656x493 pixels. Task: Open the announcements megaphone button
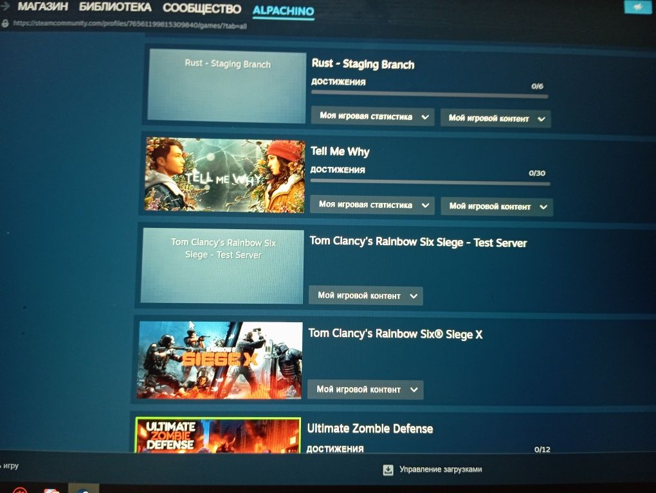(x=637, y=6)
